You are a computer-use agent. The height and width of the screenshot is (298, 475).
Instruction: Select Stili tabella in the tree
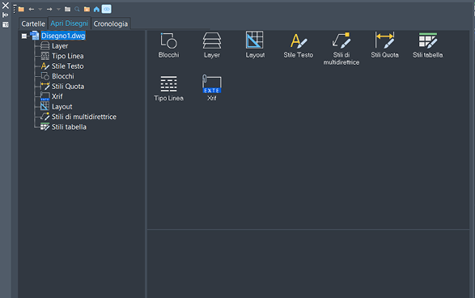tap(69, 126)
